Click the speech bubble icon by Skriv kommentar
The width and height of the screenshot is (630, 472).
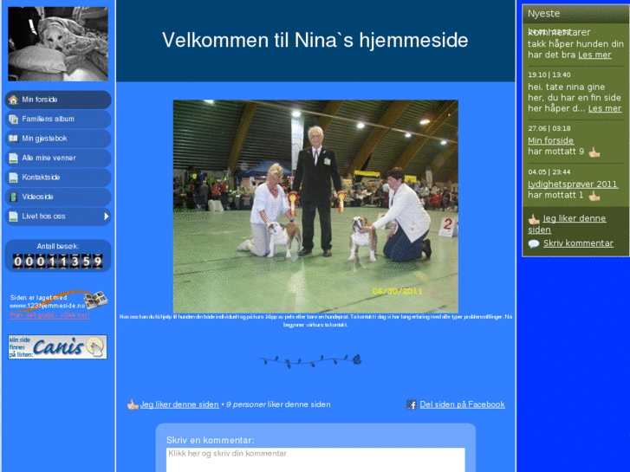(534, 244)
